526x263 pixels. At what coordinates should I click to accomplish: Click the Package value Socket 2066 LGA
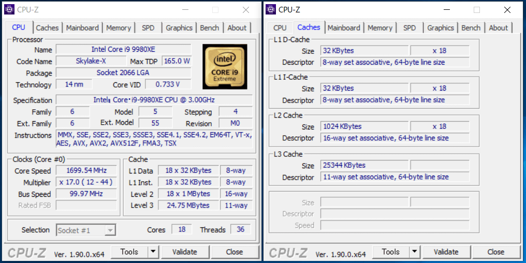(123, 72)
